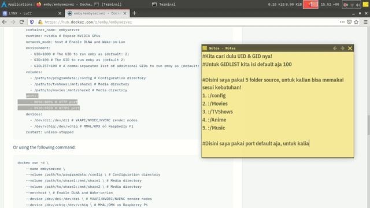Click the note line '1. :/config'
Screen dimensions: 370x208
point(214,95)
